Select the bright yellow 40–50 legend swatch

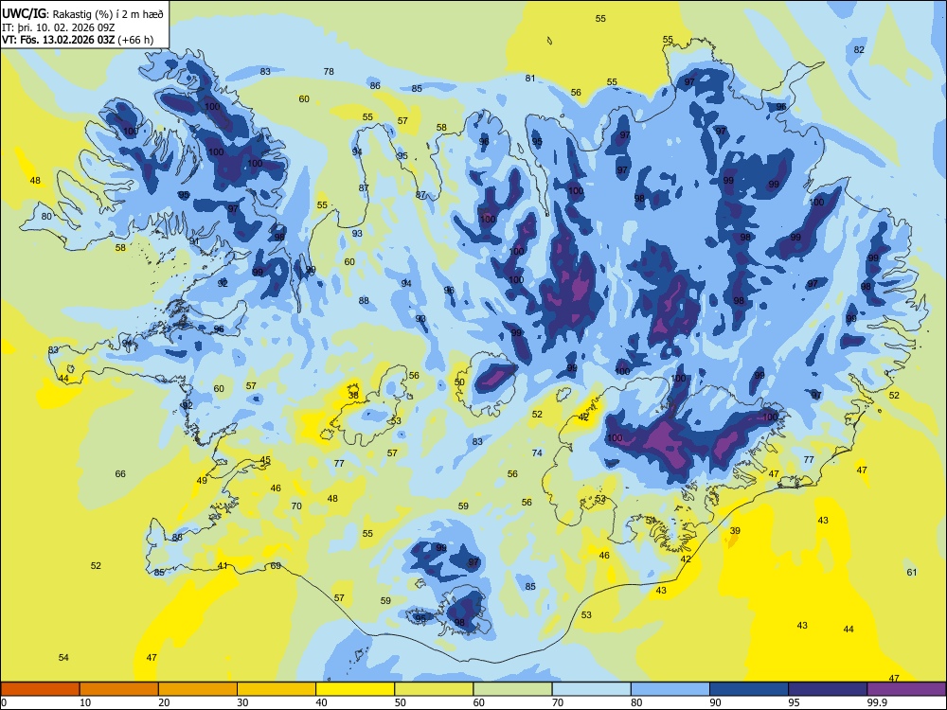click(355, 689)
